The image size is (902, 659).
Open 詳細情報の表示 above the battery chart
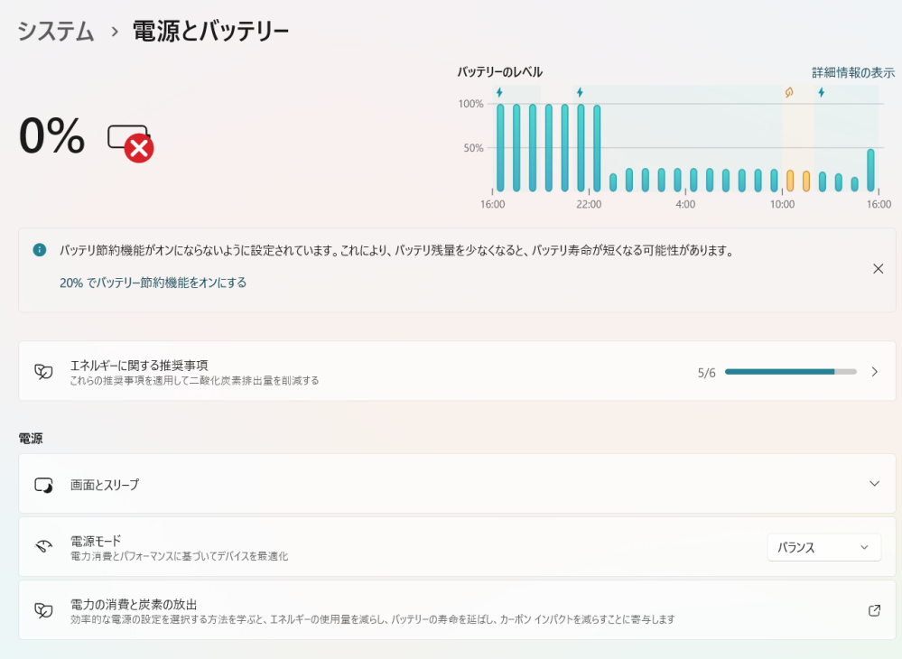coord(853,72)
